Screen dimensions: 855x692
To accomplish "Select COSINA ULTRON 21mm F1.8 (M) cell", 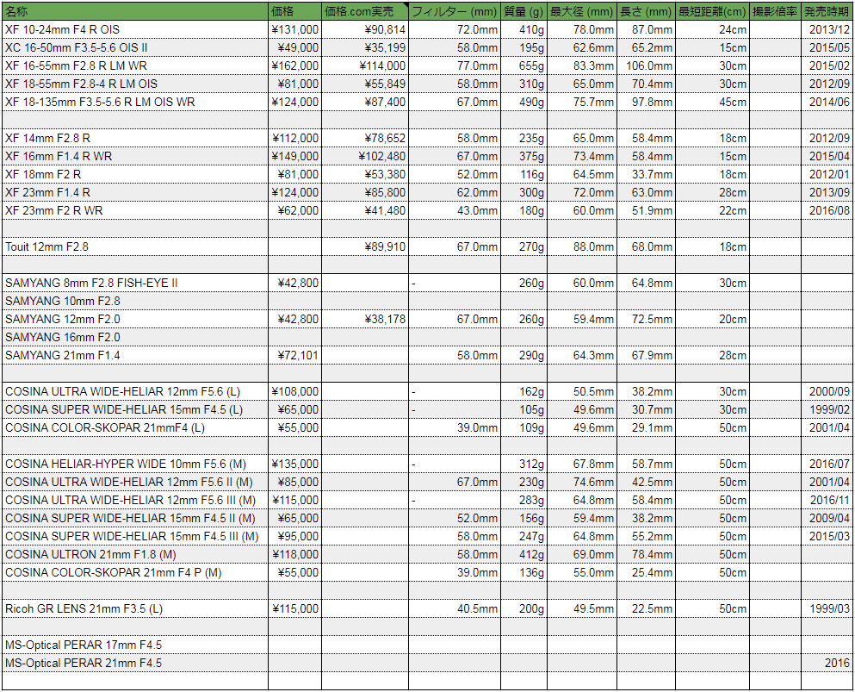I will pos(134,554).
